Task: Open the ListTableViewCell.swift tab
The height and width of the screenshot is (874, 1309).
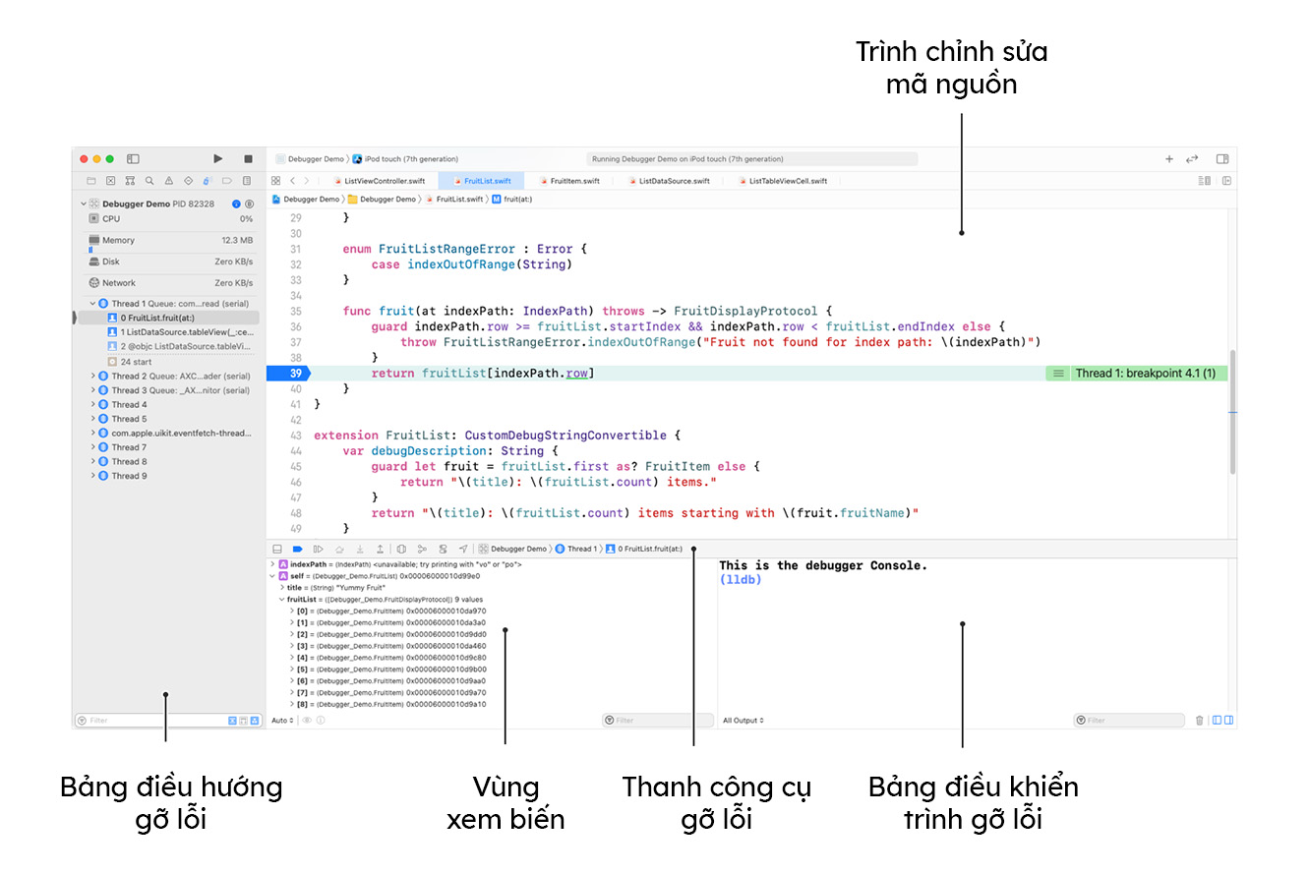Action: click(x=782, y=181)
